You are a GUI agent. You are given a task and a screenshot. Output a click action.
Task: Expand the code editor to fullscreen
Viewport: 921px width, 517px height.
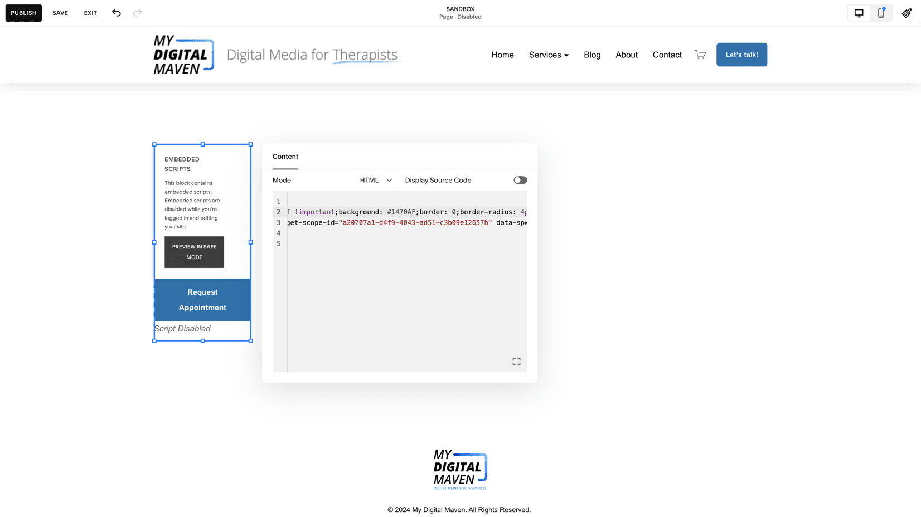coord(516,361)
